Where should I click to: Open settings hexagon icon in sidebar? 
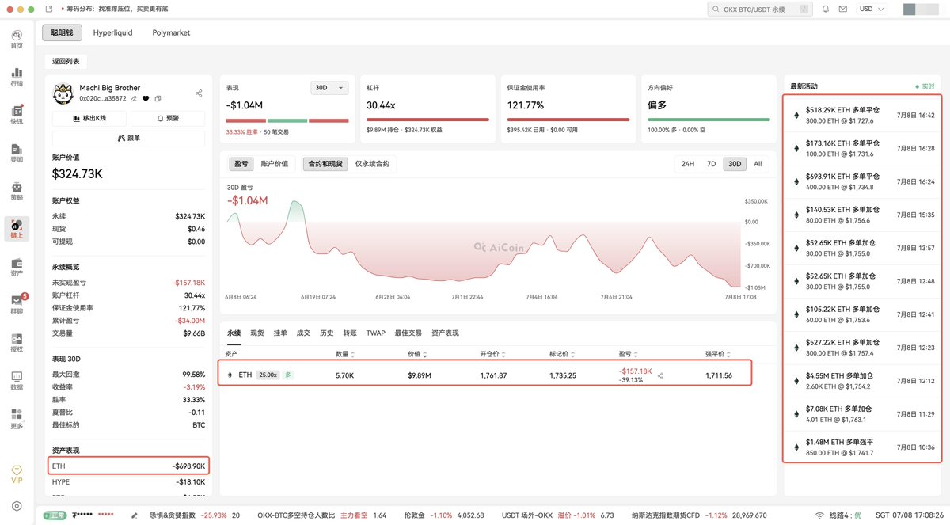pos(17,506)
